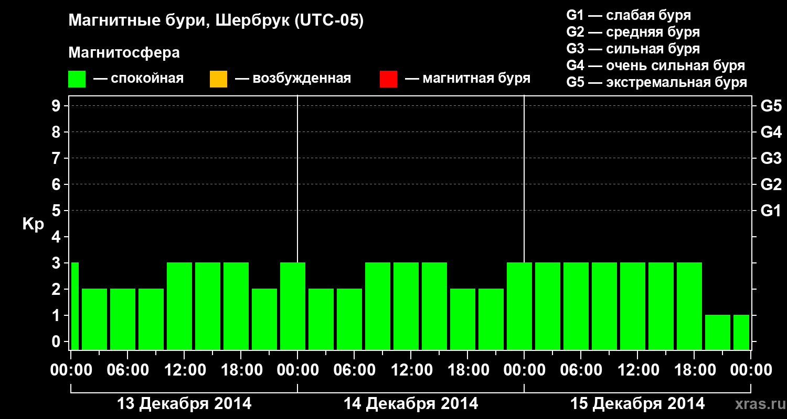Select the 'G5 — экстремальная буря' line
This screenshot has width=787, height=419.
pyautogui.click(x=657, y=82)
